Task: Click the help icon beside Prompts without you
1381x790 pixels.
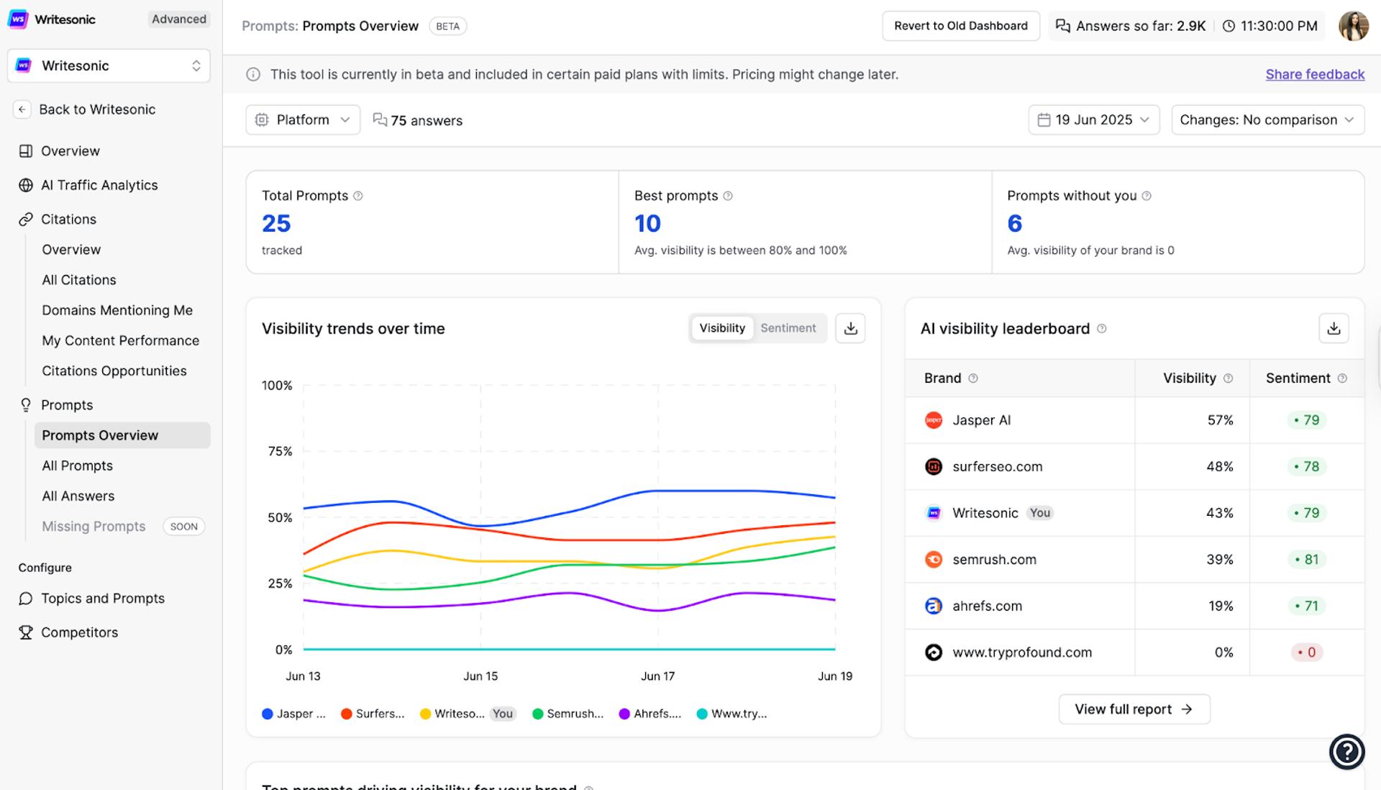Action: pos(1147,196)
